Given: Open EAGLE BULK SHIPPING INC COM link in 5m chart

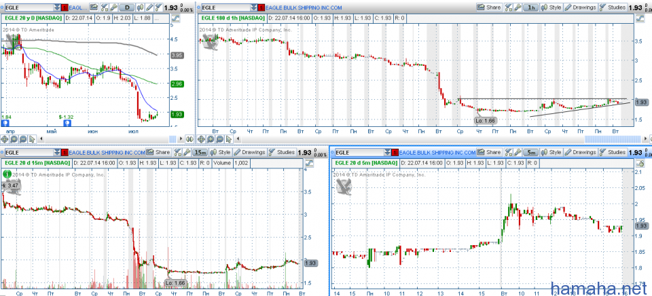Looking at the screenshot, I should point(437,152).
